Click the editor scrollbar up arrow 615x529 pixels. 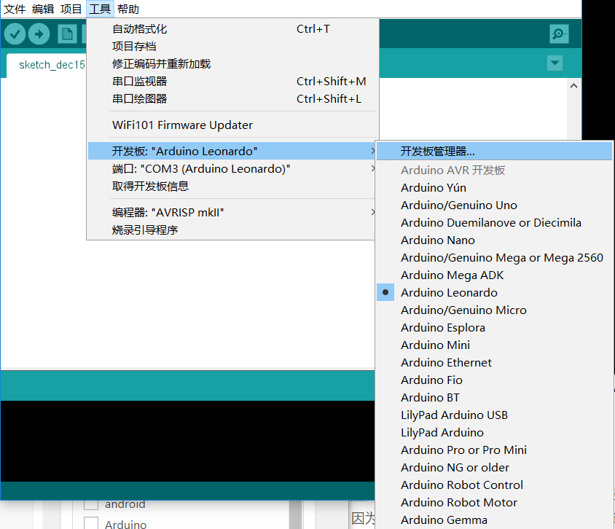coord(573,86)
